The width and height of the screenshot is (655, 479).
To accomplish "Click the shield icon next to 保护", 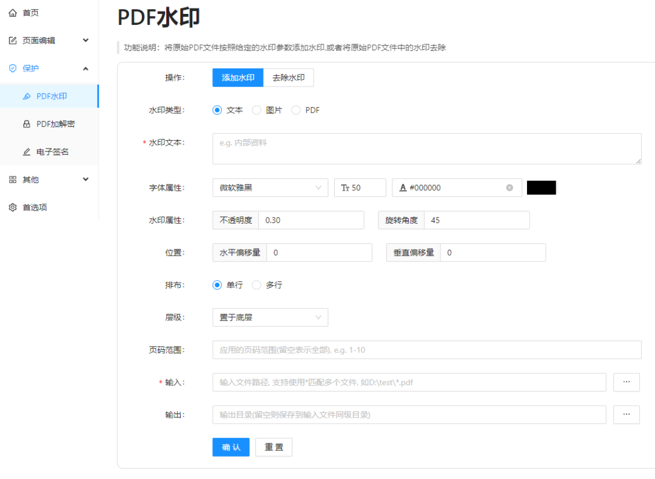I will point(13,69).
